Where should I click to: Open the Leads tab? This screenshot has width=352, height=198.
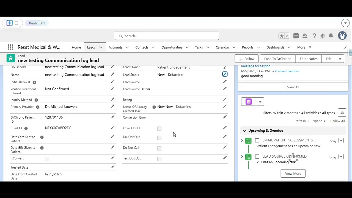[x=91, y=47]
